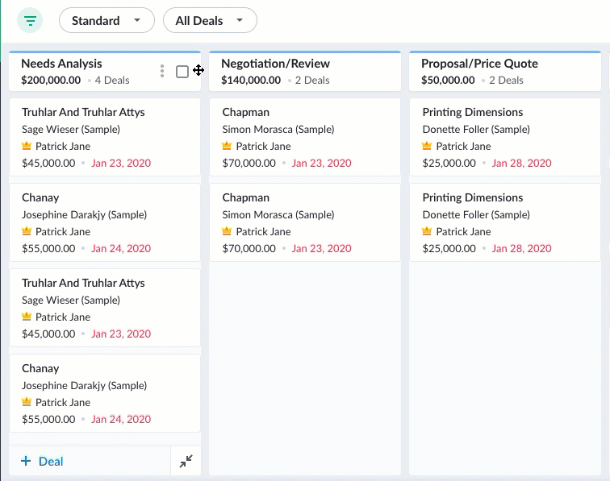Expand the All Deals dropdown
The width and height of the screenshot is (610, 481).
[210, 21]
